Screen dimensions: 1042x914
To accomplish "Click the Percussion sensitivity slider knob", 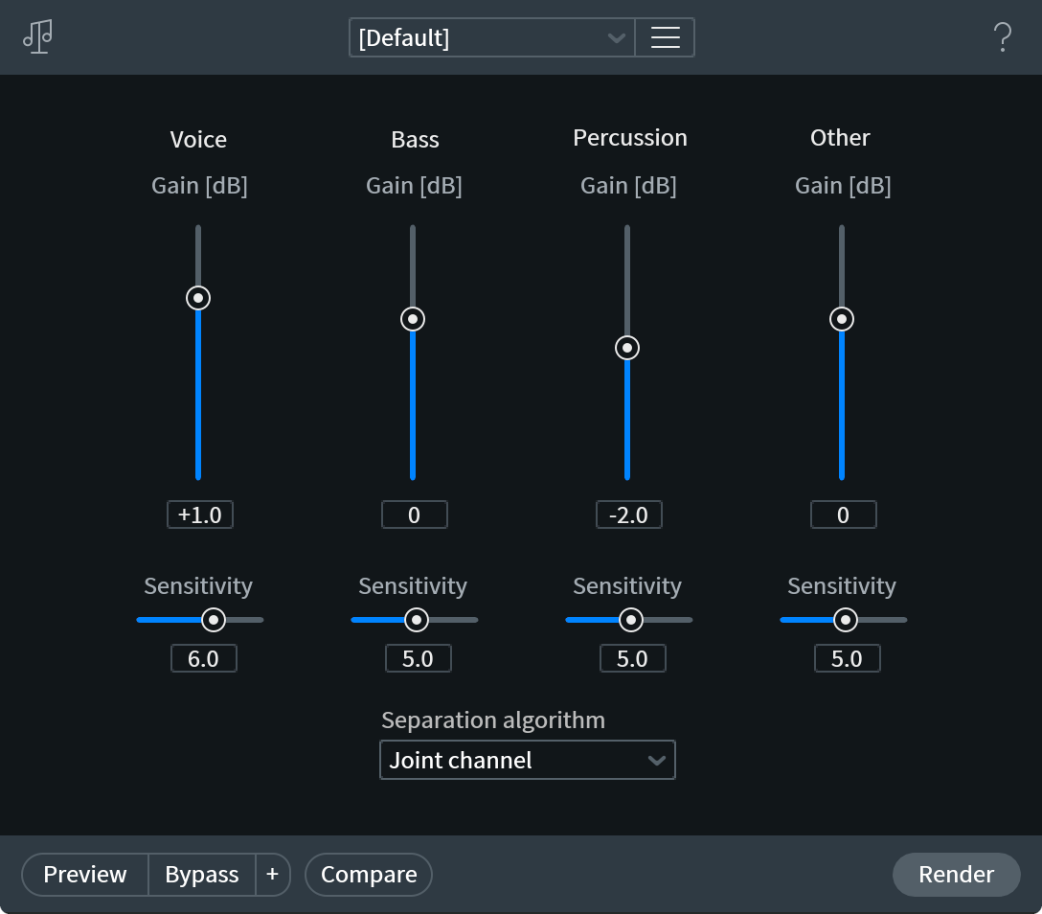I will [x=630, y=620].
